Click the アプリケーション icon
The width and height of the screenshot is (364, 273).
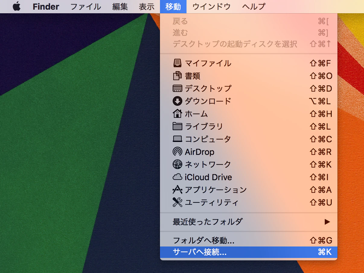pyautogui.click(x=177, y=190)
